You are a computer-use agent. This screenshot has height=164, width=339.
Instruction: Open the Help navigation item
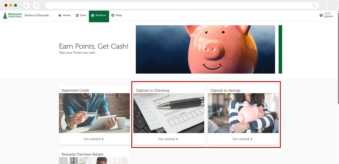click(x=117, y=15)
